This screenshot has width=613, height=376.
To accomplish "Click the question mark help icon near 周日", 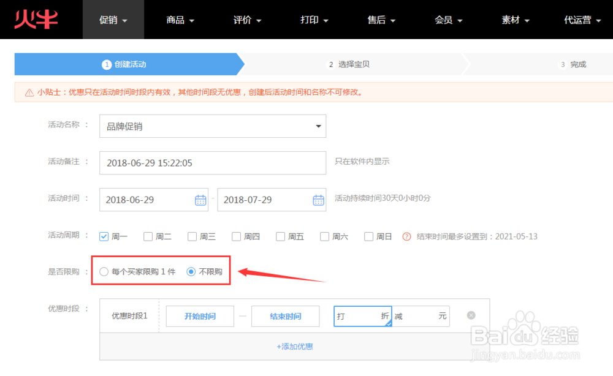I will (406, 236).
